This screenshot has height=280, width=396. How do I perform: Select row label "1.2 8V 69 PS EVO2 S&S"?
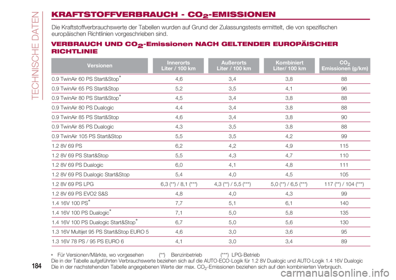80,194
